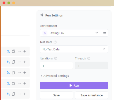Viewport: 114px width, 100px height.
Task: Click the plus icon in the second step row
Action: [x=25, y=62]
